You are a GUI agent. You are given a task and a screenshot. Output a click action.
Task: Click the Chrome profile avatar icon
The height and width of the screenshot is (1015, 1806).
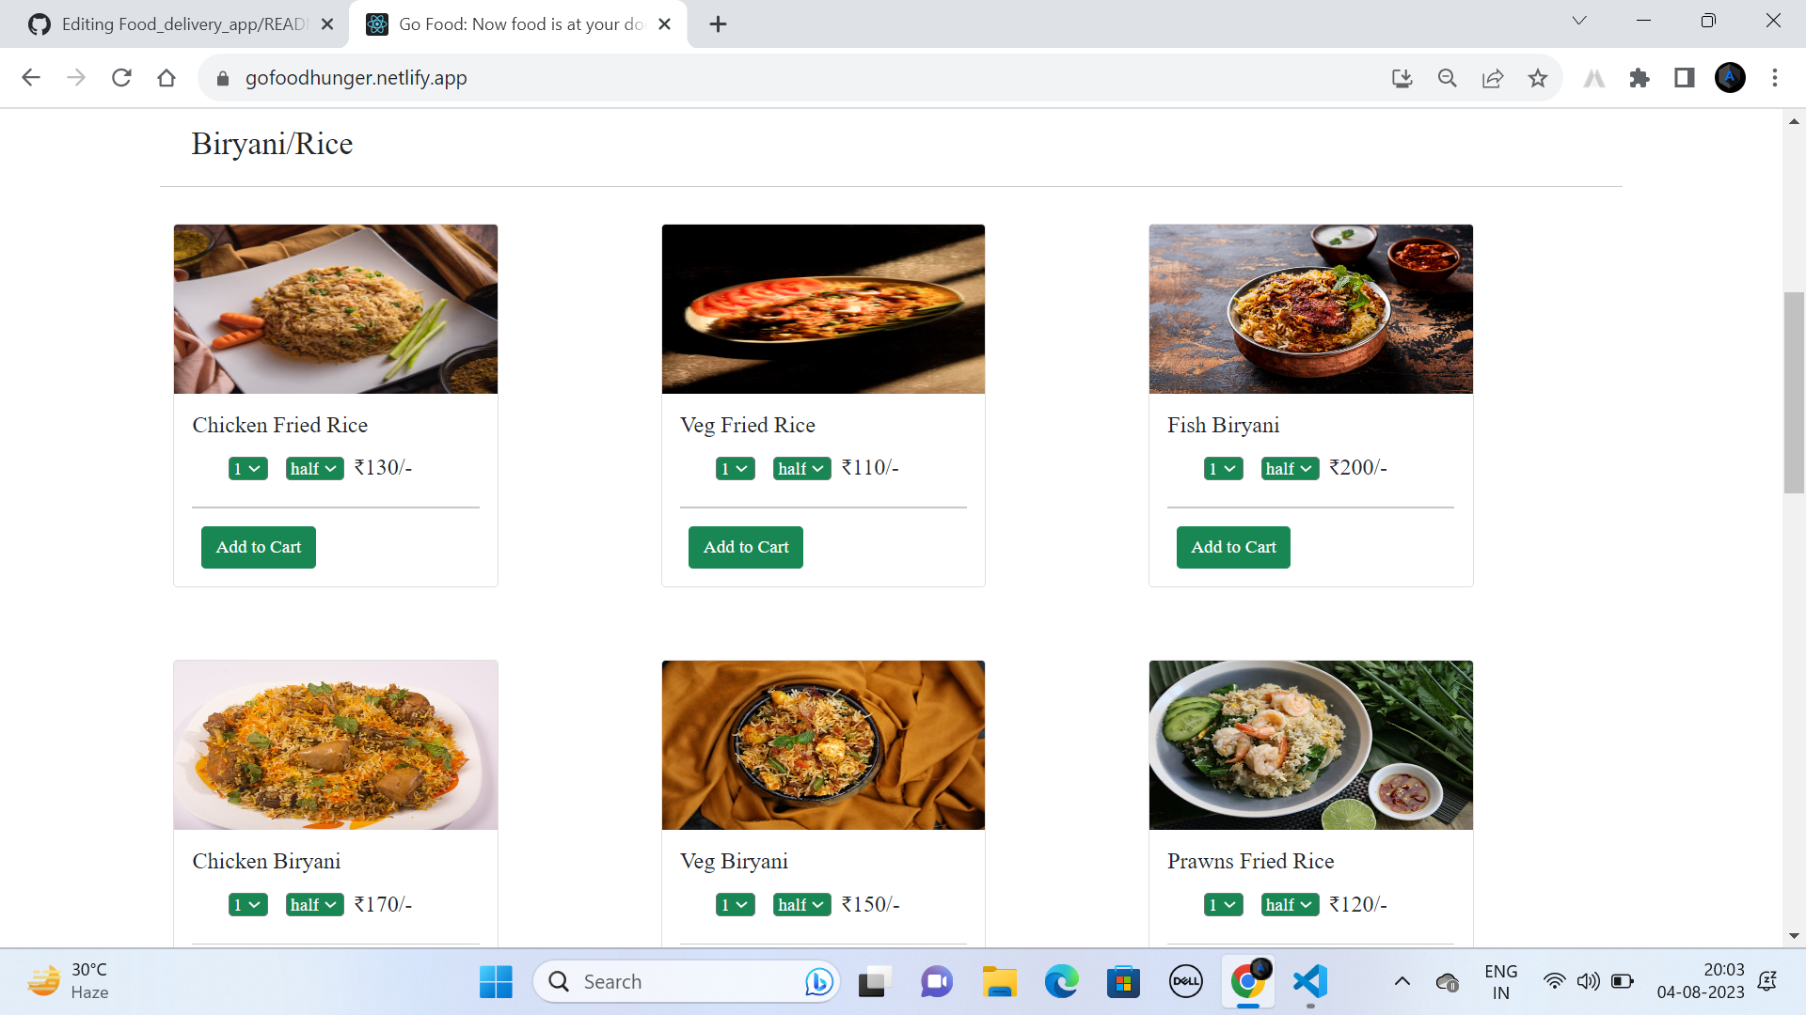coord(1730,78)
